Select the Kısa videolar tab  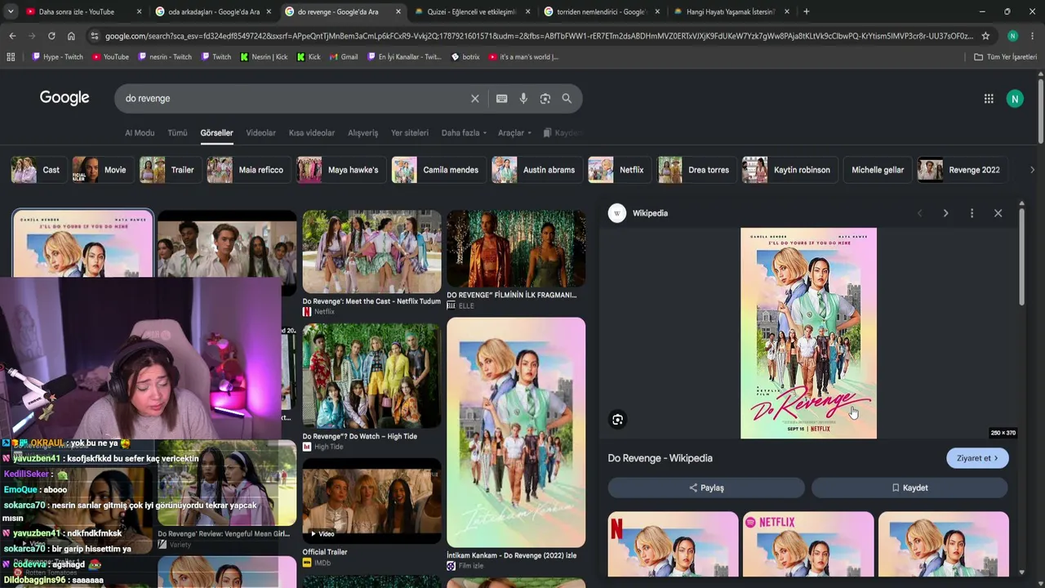312,133
